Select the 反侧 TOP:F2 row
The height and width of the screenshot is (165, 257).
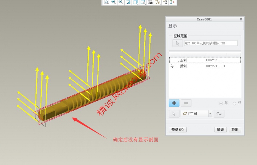tap(205, 66)
